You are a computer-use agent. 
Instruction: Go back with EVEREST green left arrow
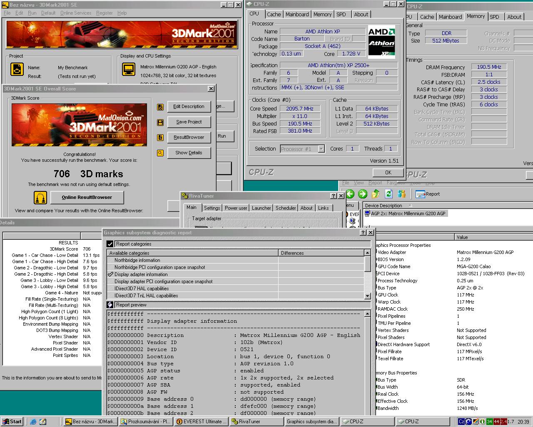[350, 194]
